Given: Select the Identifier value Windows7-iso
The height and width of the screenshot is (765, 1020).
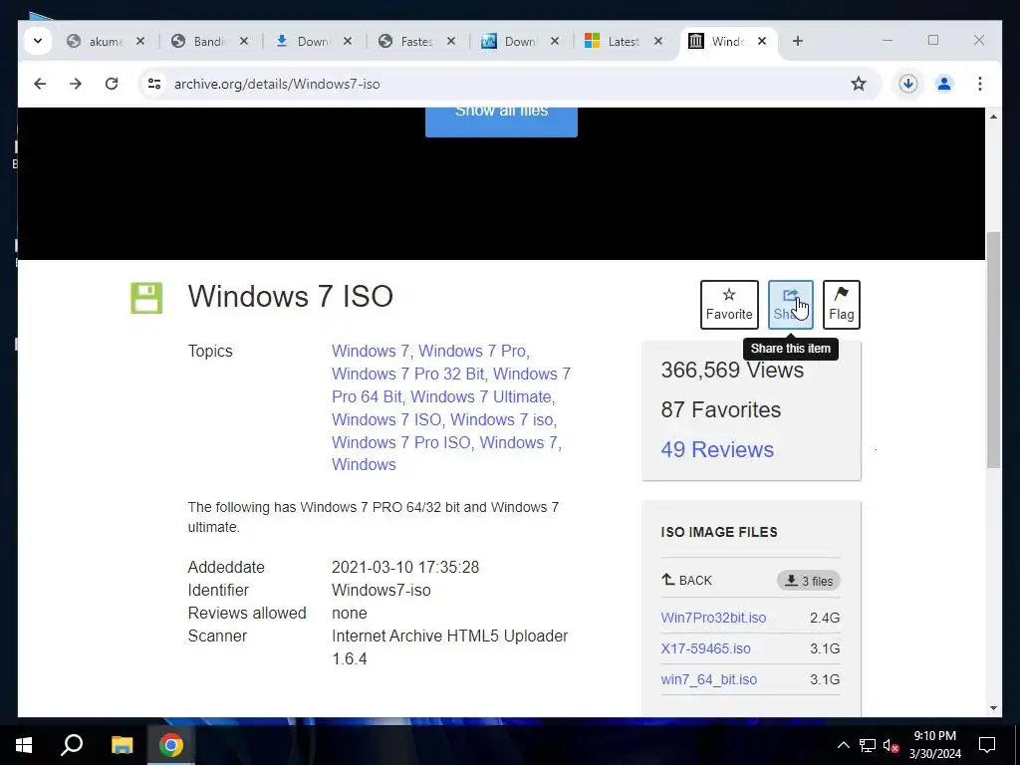Looking at the screenshot, I should pos(382,590).
